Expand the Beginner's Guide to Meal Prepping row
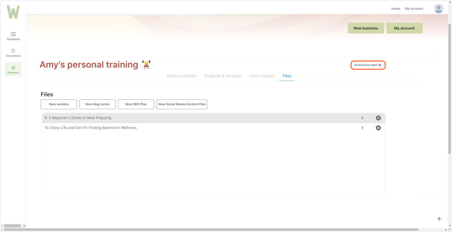The height and width of the screenshot is (232, 452). point(362,118)
